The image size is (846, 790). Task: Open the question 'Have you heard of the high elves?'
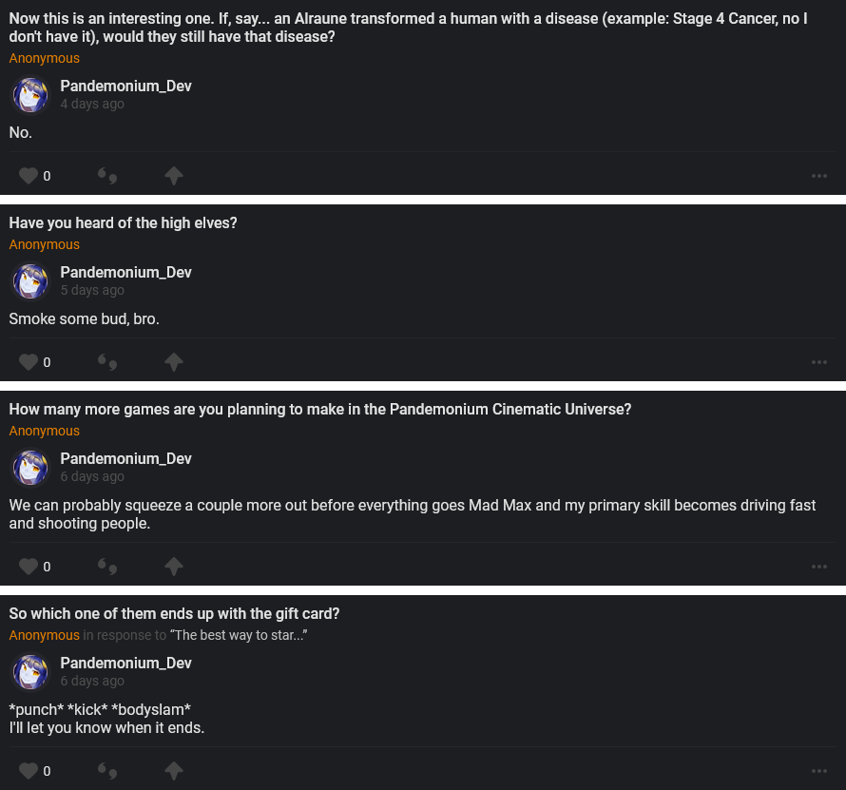(x=124, y=223)
